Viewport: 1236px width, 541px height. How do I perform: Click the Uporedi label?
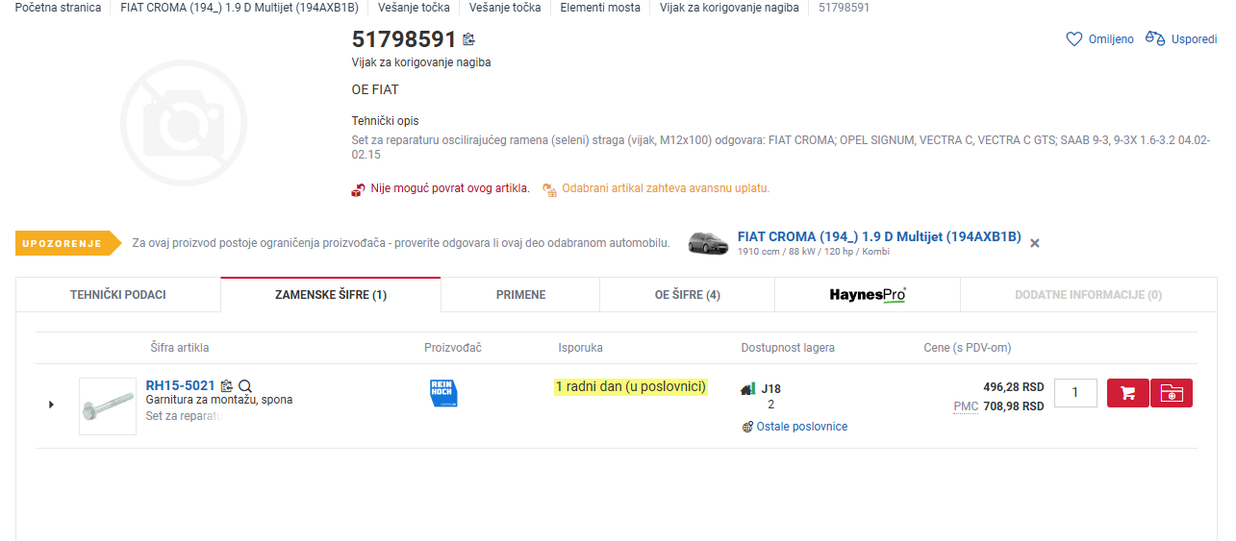click(1194, 39)
